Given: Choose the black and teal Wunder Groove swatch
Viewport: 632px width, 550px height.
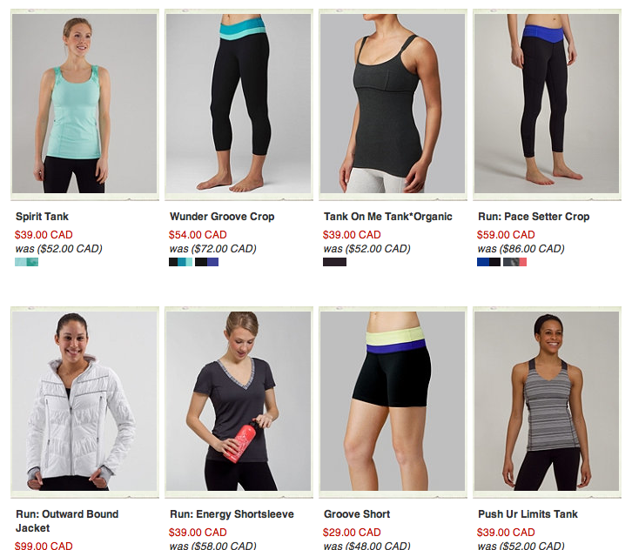Looking at the screenshot, I should click(180, 262).
